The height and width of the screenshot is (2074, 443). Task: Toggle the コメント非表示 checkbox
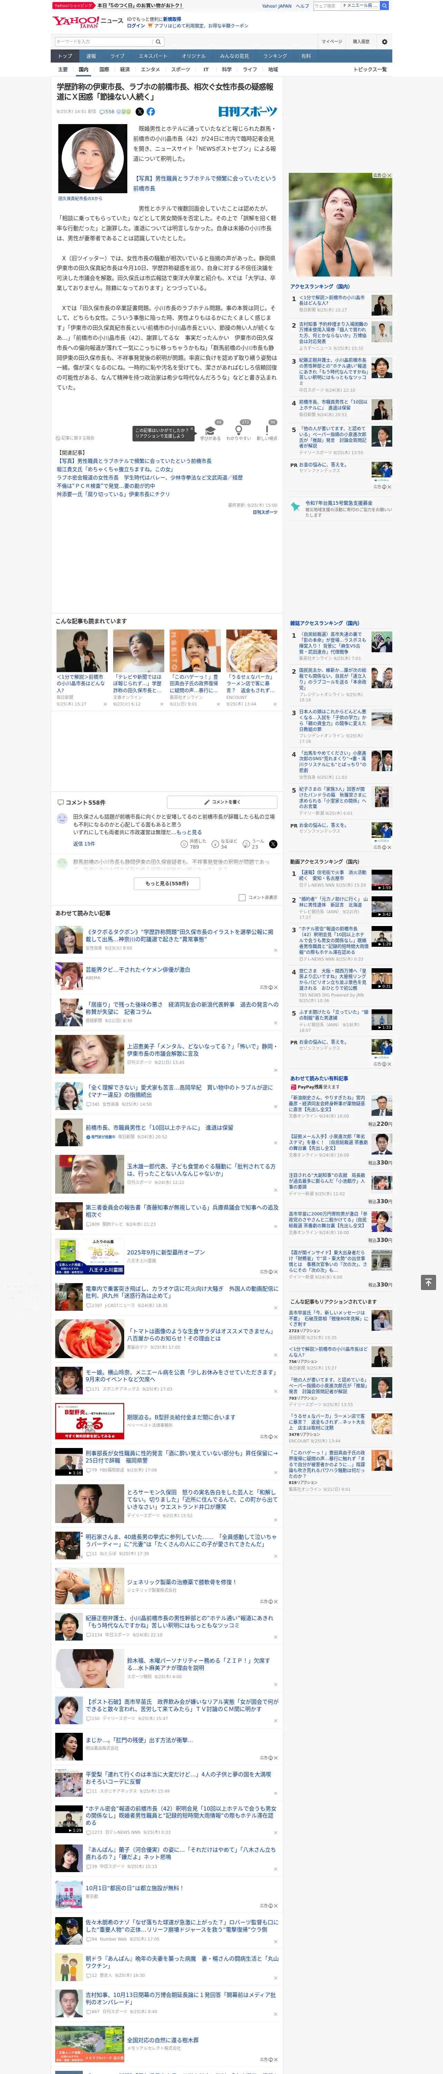[x=242, y=897]
